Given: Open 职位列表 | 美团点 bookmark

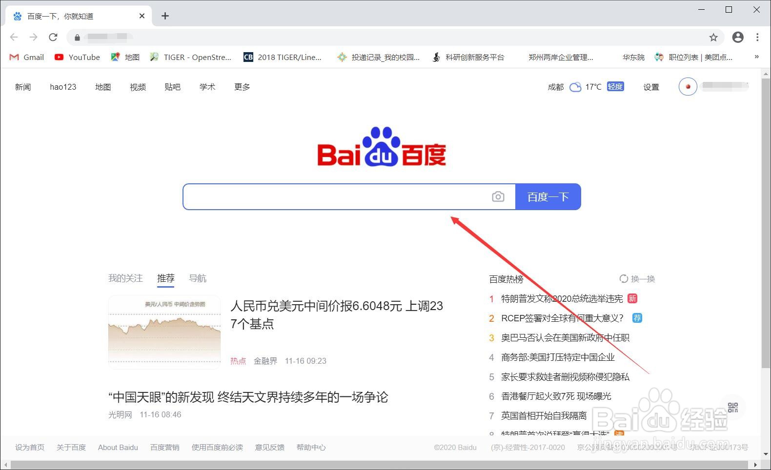Looking at the screenshot, I should (x=693, y=57).
